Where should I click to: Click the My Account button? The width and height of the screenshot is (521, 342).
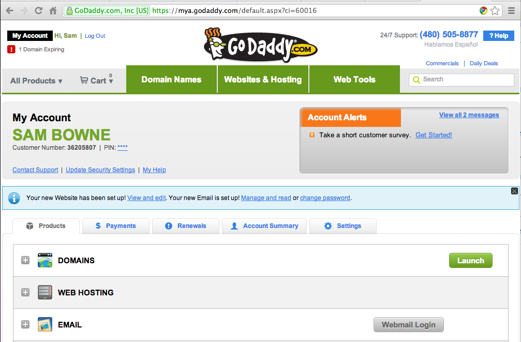[30, 36]
